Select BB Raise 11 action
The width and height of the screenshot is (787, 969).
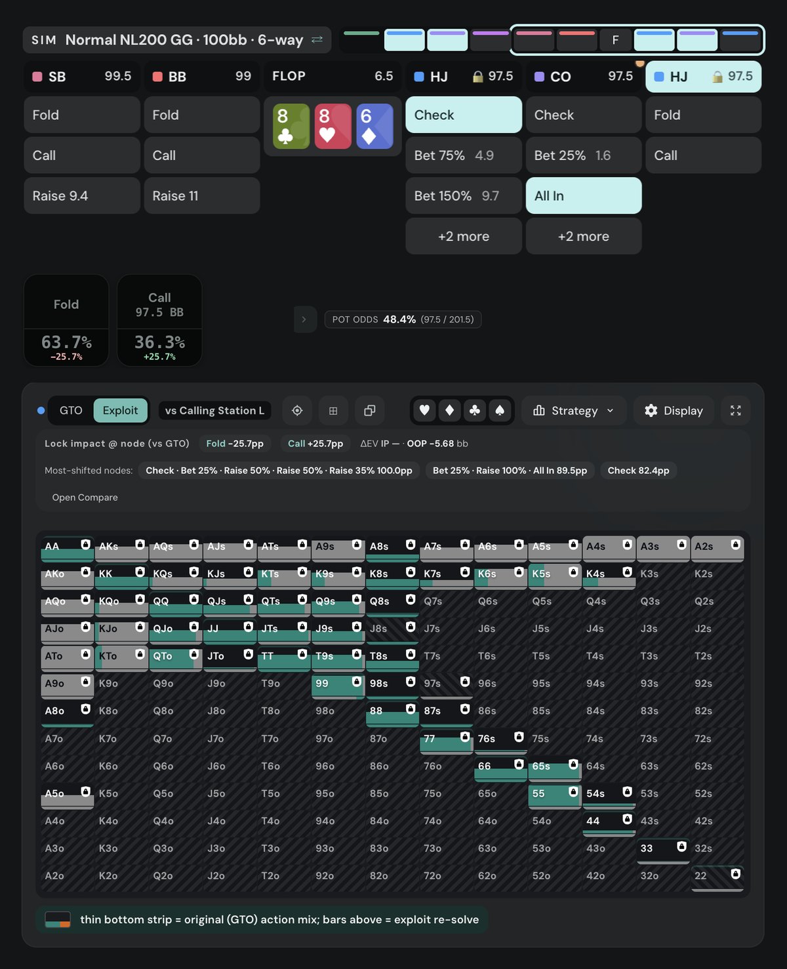point(202,195)
